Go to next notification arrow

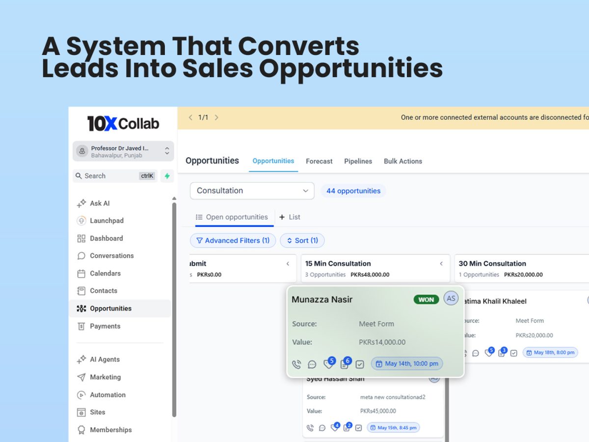tap(216, 117)
